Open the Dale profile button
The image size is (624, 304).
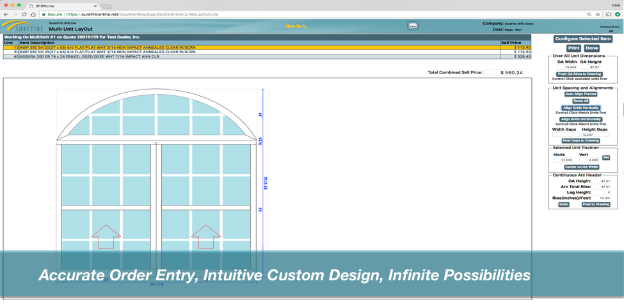(x=616, y=5)
